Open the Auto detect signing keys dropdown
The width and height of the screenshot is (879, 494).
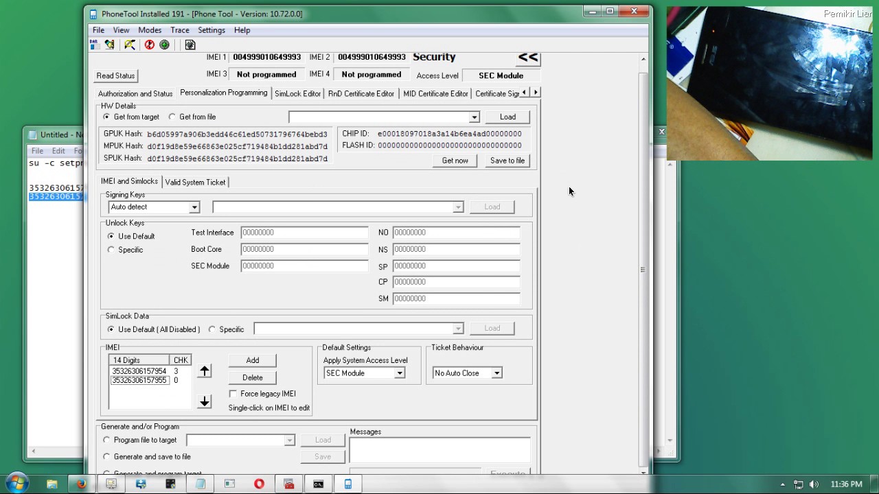point(194,207)
